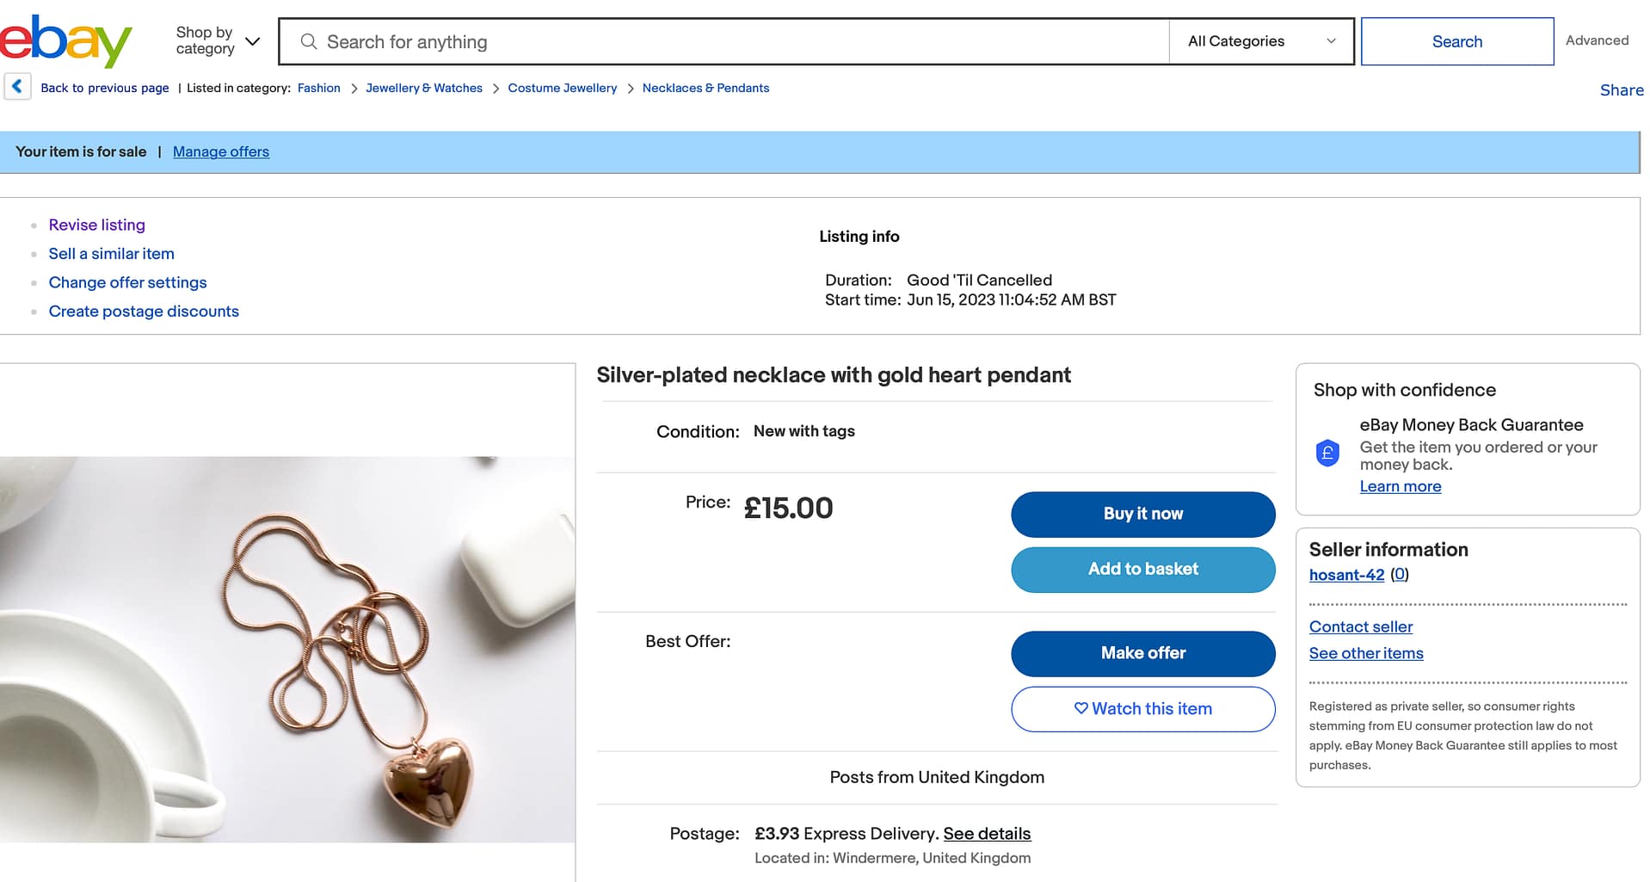The image size is (1650, 882).
Task: Go to Necklaces & Pendants category
Action: tap(705, 88)
